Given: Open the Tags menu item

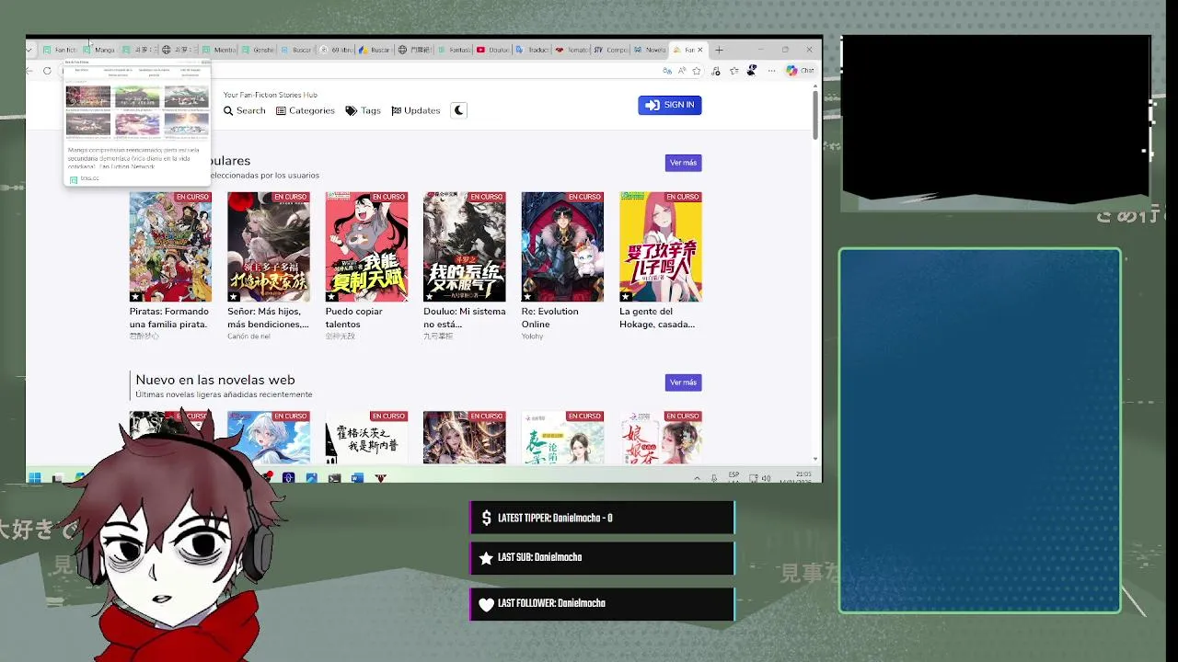Looking at the screenshot, I should point(364,110).
